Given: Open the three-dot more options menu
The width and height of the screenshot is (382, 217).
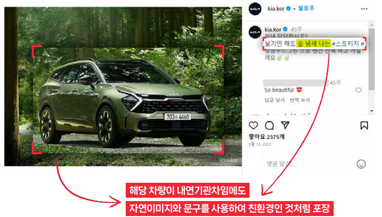Looking at the screenshot, I should tap(364, 9).
